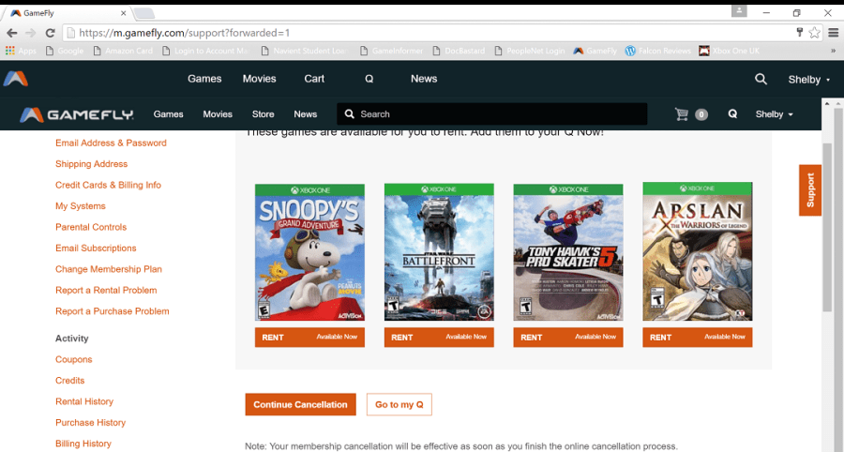The height and width of the screenshot is (452, 844).
Task: Click the browser back arrow
Action: pyautogui.click(x=12, y=33)
